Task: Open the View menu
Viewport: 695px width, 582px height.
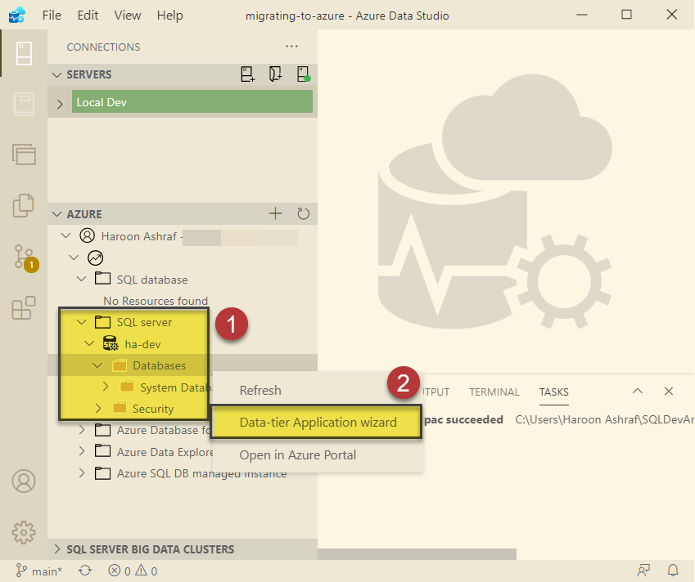Action: click(x=128, y=16)
